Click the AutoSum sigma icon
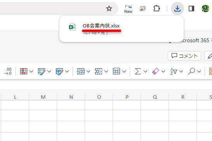212x141 pixels. click(138, 71)
